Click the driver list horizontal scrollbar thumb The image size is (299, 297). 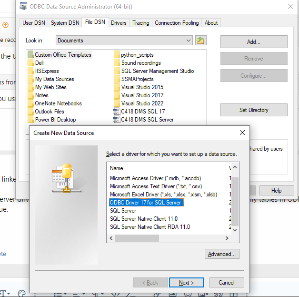coord(137,238)
